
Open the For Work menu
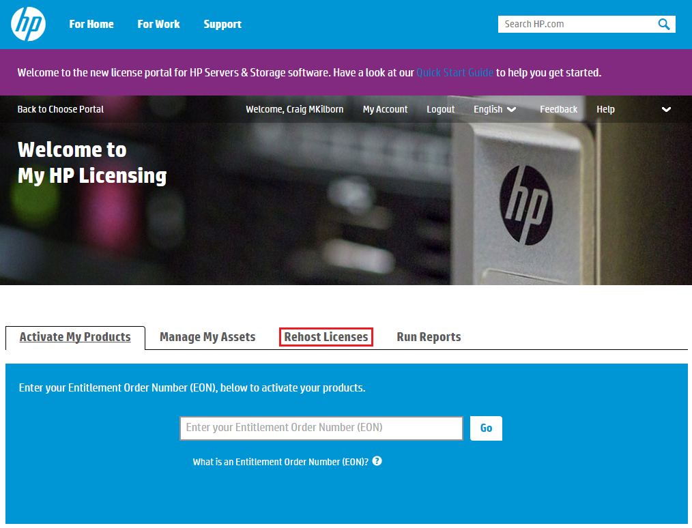[158, 25]
